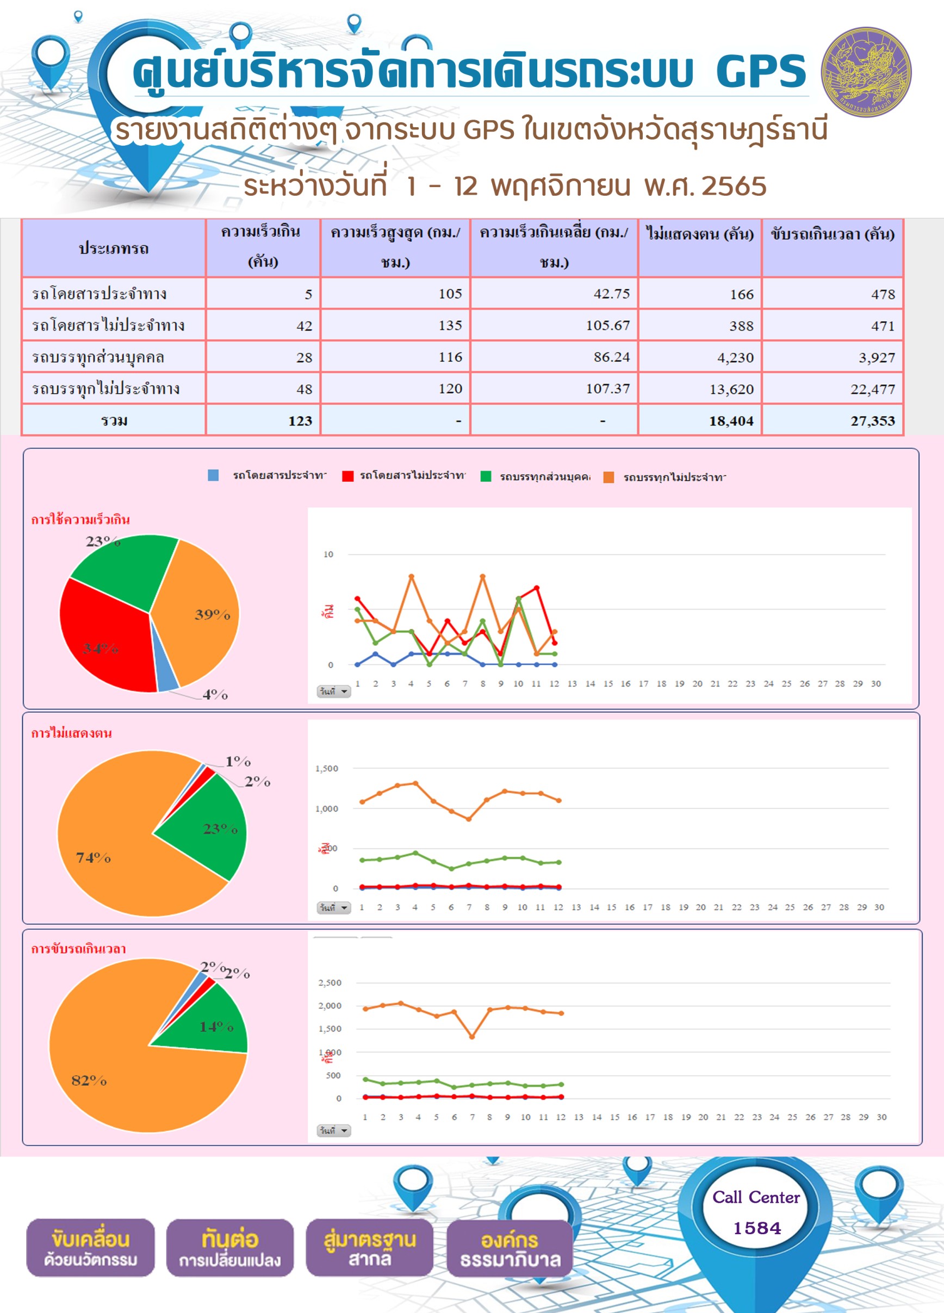
Task: Click the ความเร็วเกิน (คัน) column header
Action: (263, 248)
